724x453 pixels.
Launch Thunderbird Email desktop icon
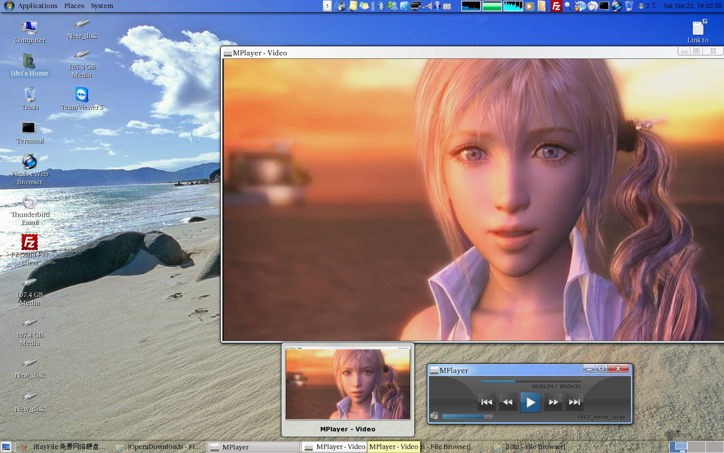30,210
